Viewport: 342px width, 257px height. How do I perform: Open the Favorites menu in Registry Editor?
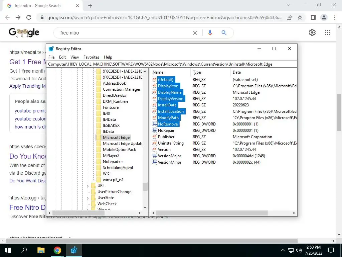point(91,57)
